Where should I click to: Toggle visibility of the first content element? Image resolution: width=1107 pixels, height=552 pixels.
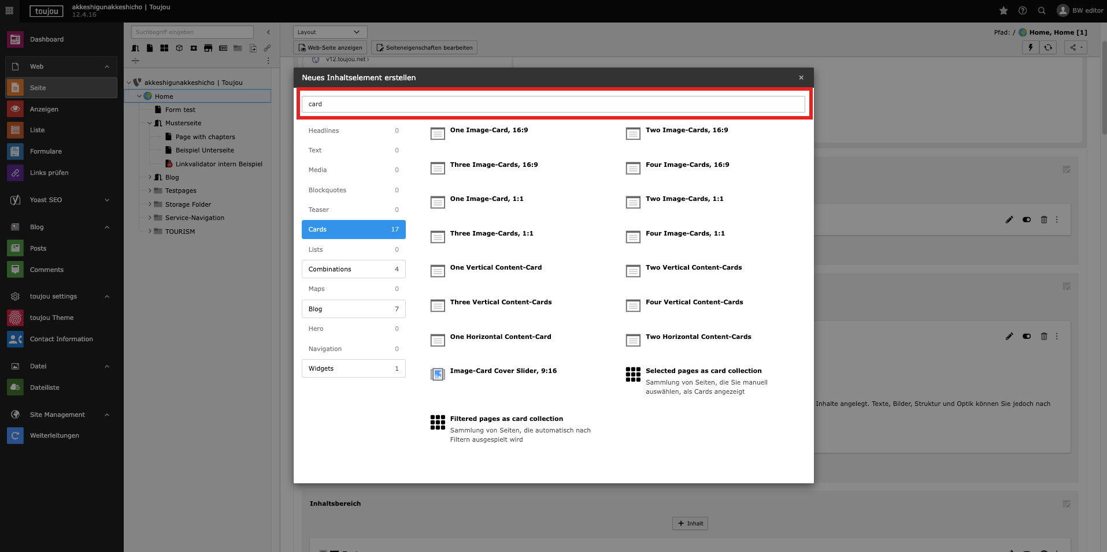pos(1027,219)
